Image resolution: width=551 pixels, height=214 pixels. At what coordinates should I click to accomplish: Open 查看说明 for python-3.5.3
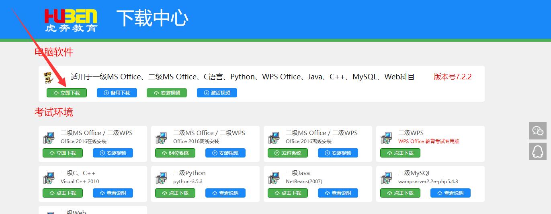point(225,193)
